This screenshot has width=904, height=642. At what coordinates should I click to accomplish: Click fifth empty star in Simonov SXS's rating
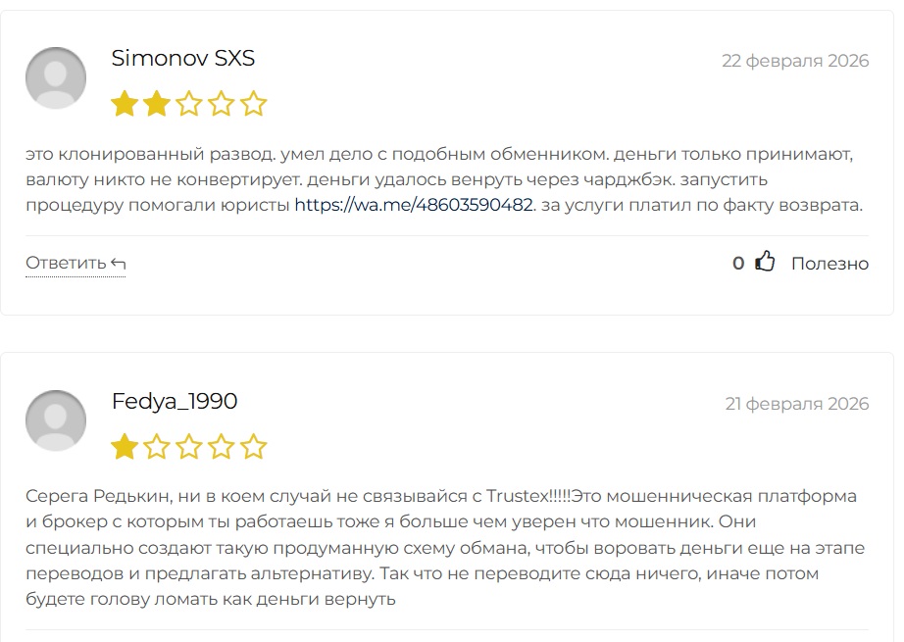point(254,104)
